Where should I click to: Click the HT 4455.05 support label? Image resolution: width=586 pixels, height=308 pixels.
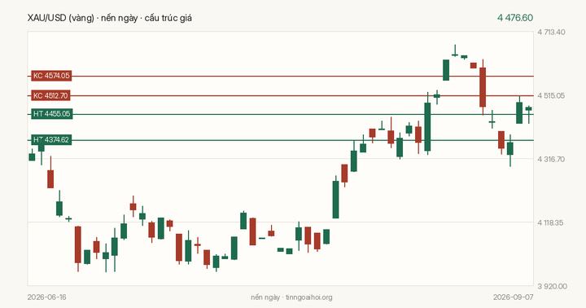(x=51, y=114)
